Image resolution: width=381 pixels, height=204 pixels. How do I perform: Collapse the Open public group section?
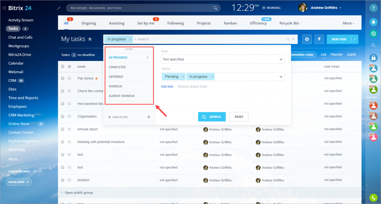(62, 192)
